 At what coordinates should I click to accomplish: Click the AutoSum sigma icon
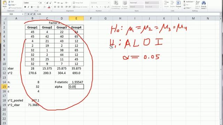click(x=184, y=1)
